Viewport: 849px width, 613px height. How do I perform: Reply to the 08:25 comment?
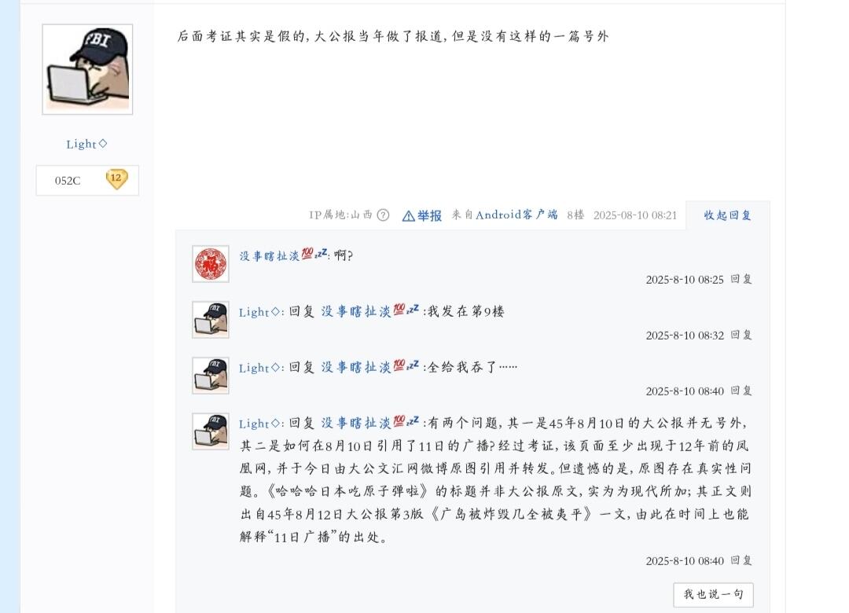741,280
